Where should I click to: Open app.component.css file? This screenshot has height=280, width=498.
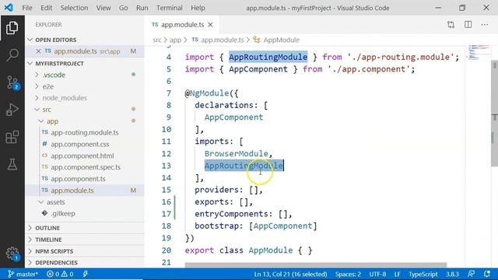tap(85, 144)
